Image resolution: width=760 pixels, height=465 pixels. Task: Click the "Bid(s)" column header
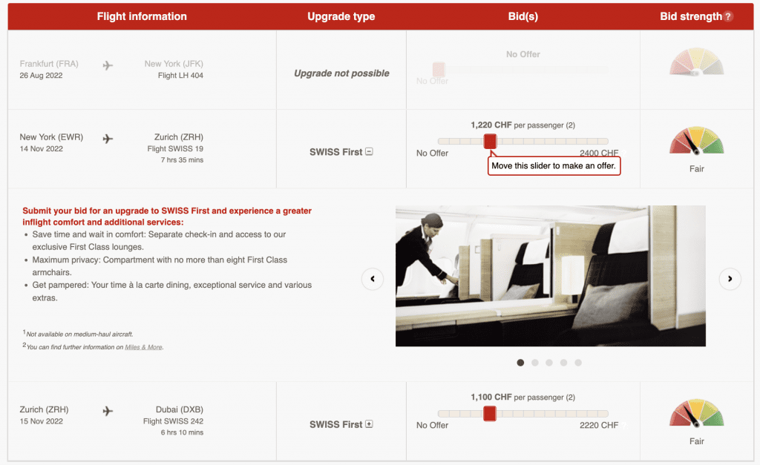[x=523, y=16]
